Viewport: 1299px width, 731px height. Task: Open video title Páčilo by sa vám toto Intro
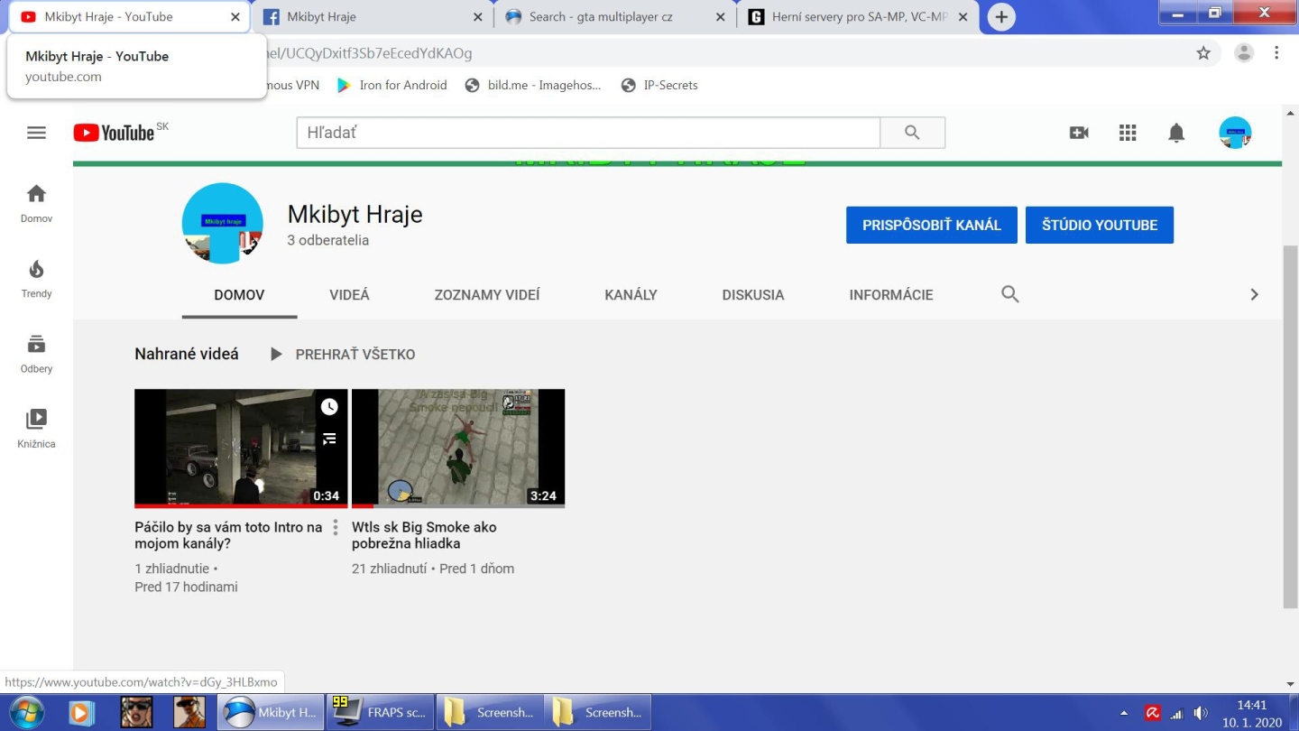point(228,535)
